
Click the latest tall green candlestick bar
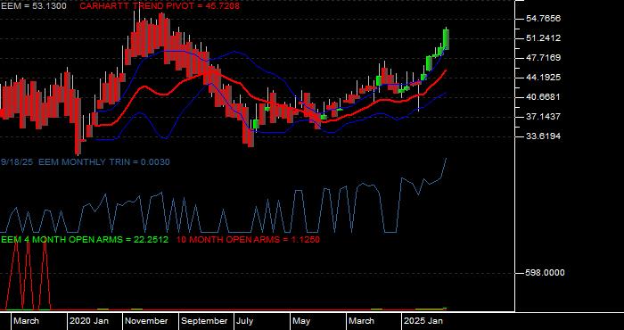pyautogui.click(x=446, y=39)
